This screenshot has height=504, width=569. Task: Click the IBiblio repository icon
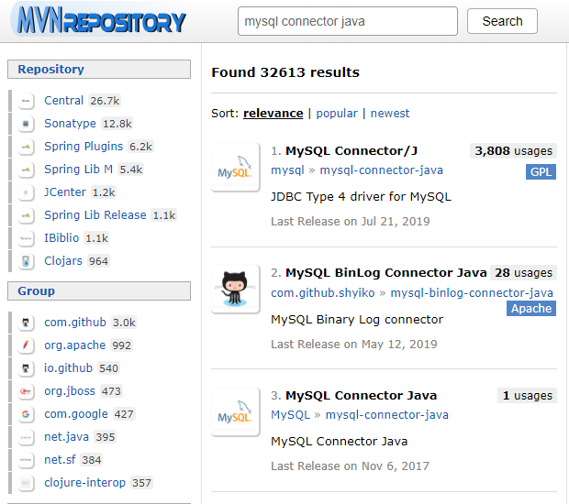coord(26,238)
